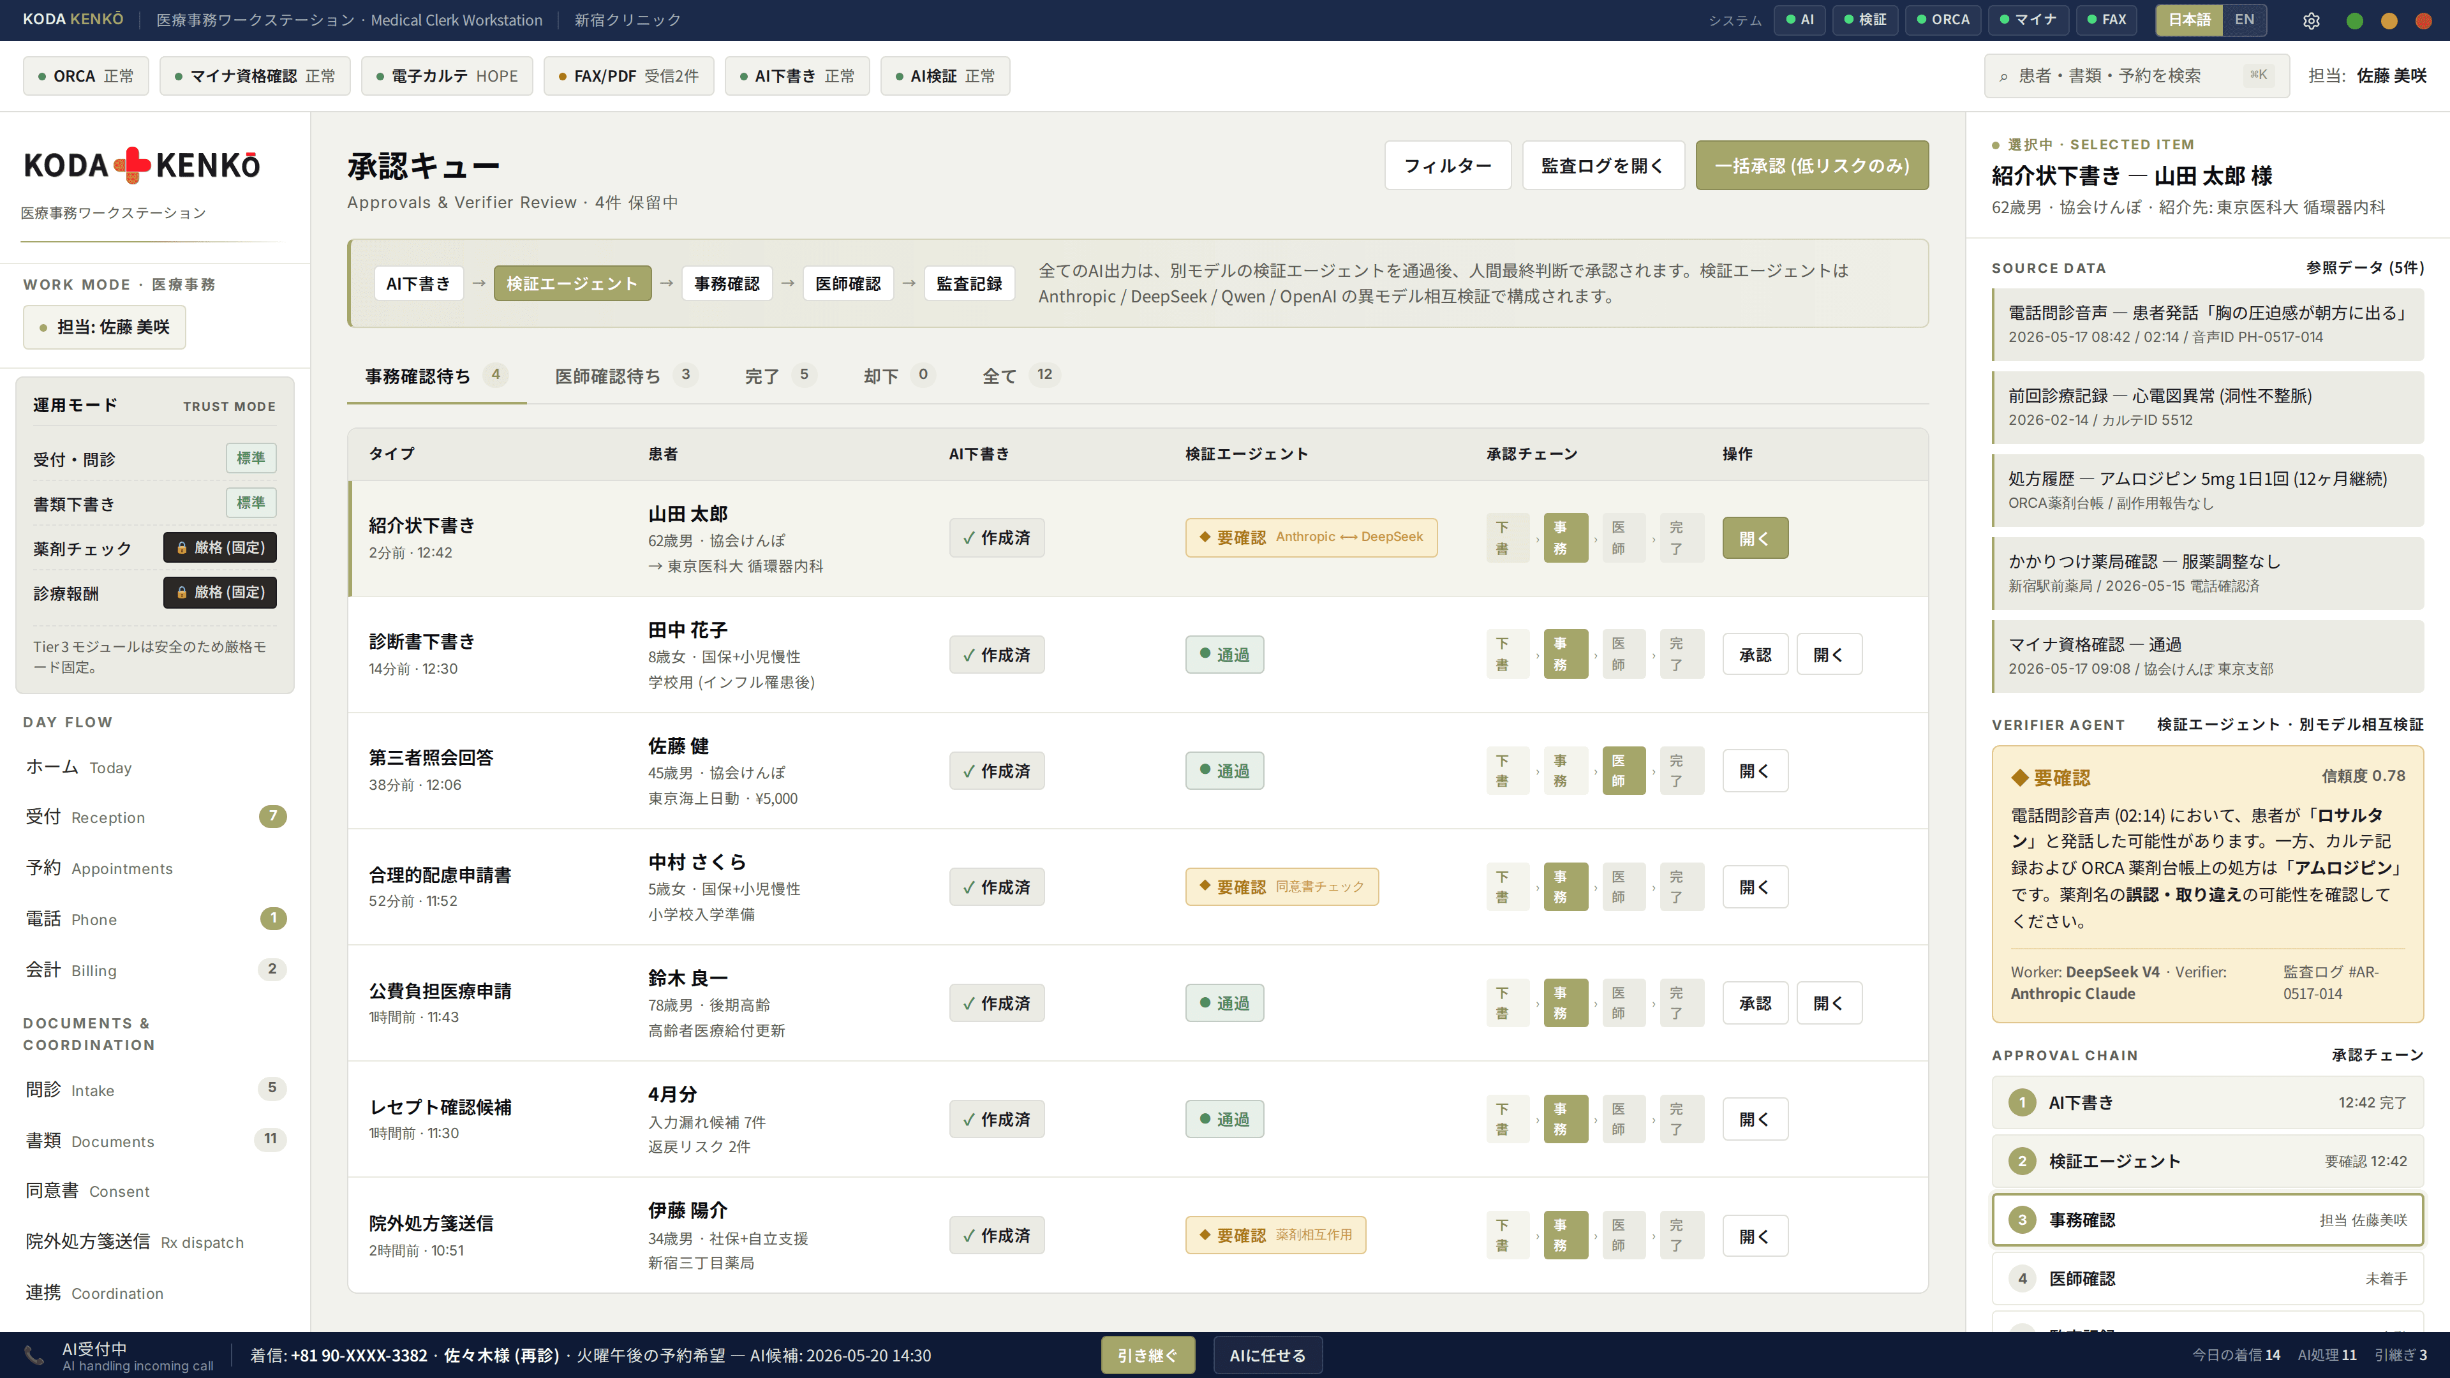The image size is (2450, 1378).
Task: Click the 完了 chain step in 鈴木 良一 row
Action: (1682, 1002)
